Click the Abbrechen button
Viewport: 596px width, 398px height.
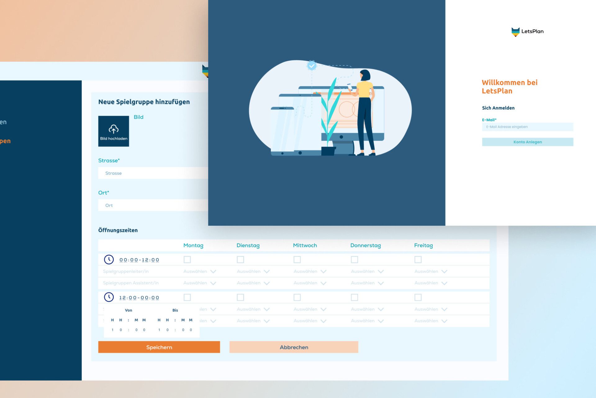(294, 347)
